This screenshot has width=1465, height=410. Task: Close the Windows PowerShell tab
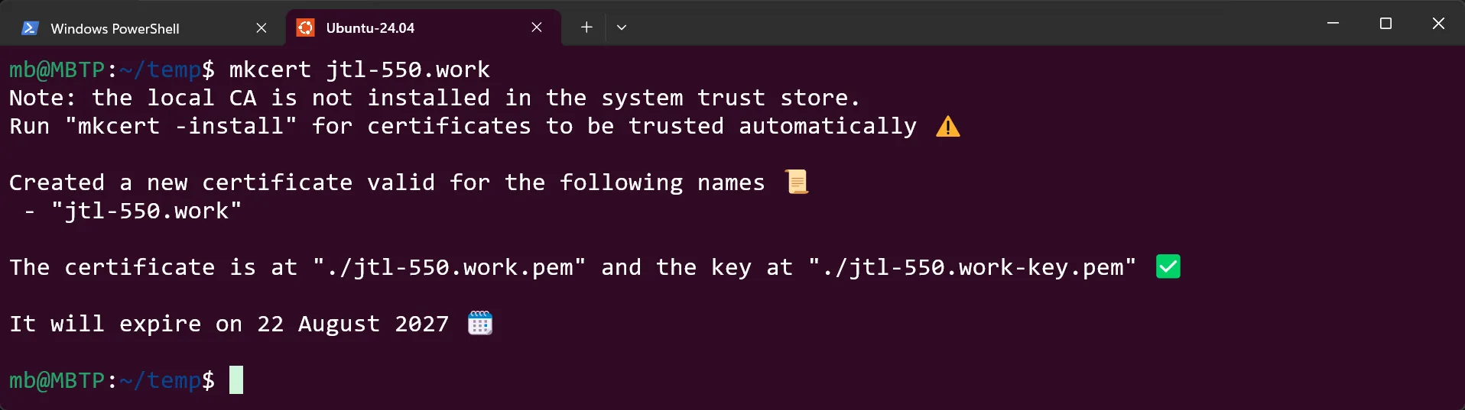tap(261, 28)
